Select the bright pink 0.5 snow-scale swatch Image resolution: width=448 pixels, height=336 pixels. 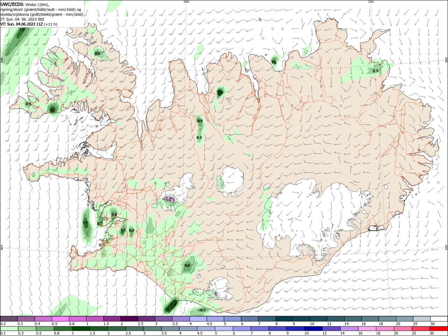tap(60, 319)
